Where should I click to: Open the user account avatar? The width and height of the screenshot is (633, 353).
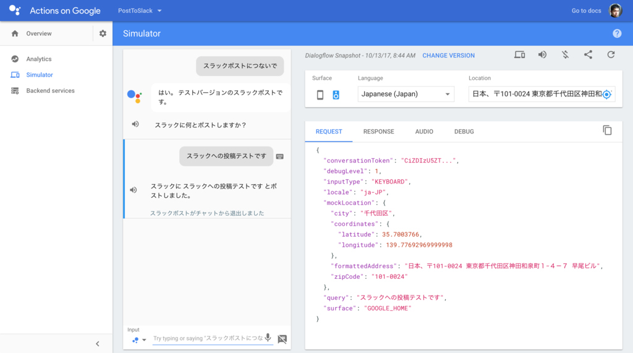point(615,11)
